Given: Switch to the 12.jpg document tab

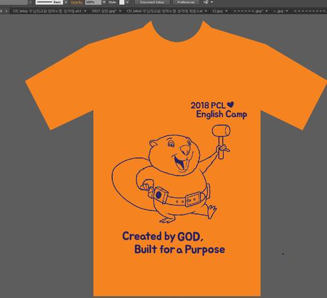Looking at the screenshot, I should tap(218, 11).
